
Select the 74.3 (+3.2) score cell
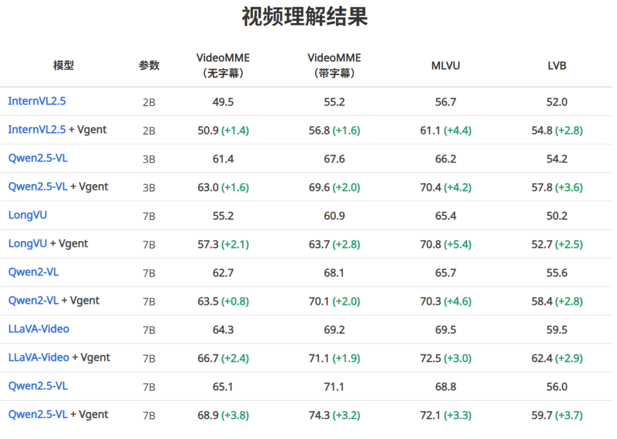pyautogui.click(x=334, y=415)
